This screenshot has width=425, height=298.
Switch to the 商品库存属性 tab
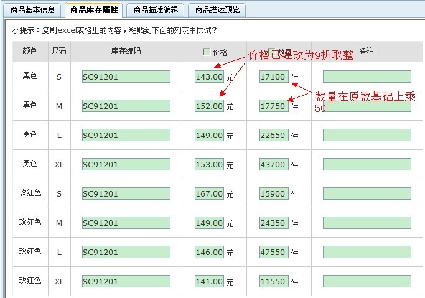click(94, 10)
